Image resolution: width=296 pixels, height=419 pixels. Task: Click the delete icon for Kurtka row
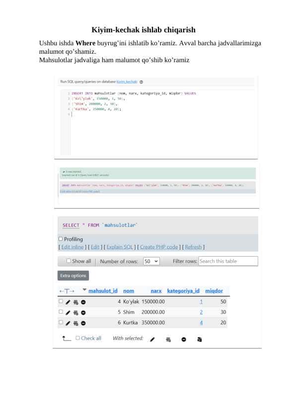pos(83,323)
